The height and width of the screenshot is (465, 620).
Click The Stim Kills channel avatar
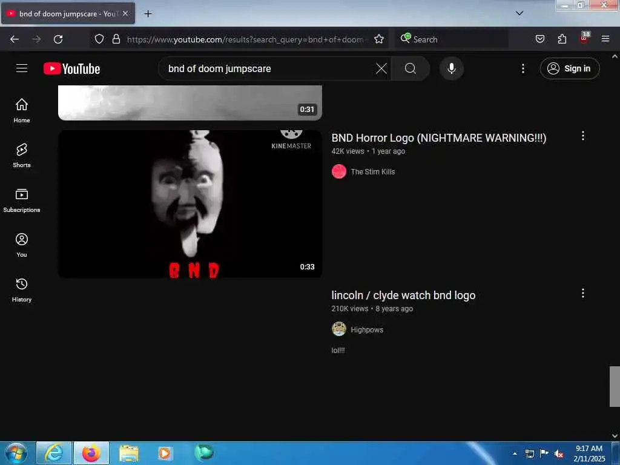339,171
